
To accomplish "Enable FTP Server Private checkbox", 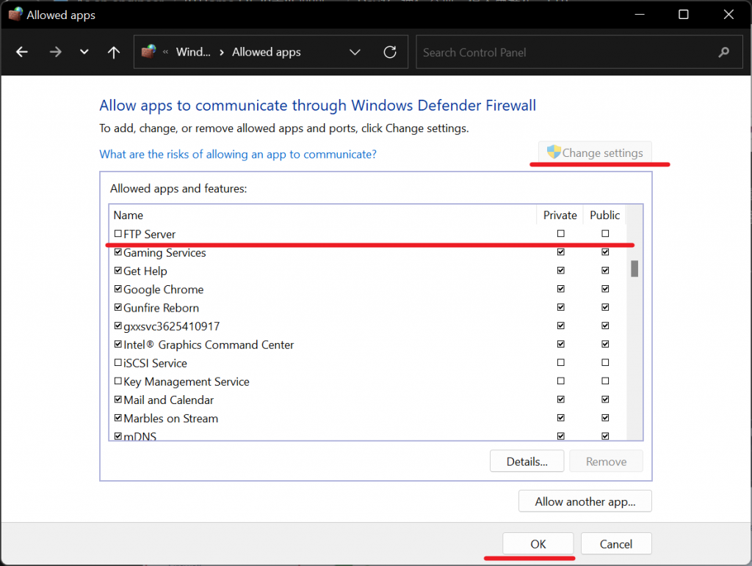I will tap(560, 234).
